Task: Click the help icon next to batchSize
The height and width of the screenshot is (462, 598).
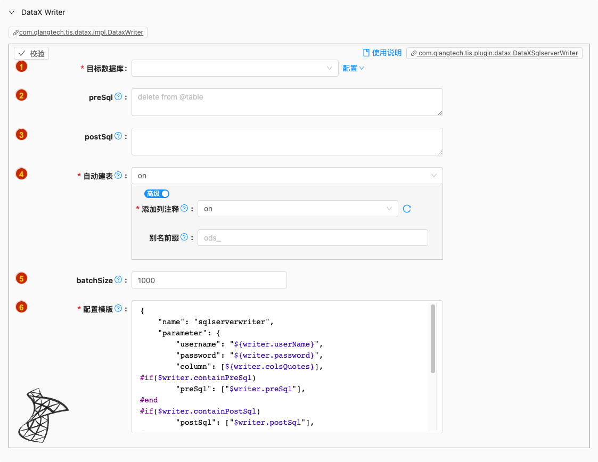Action: click(118, 279)
